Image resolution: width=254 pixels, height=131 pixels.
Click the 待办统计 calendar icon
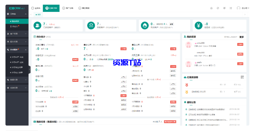[35, 37]
